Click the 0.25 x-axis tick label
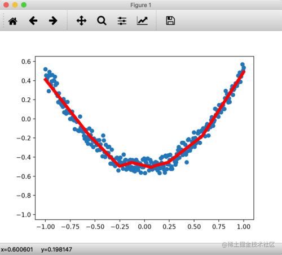282x255 pixels. [x=169, y=227]
